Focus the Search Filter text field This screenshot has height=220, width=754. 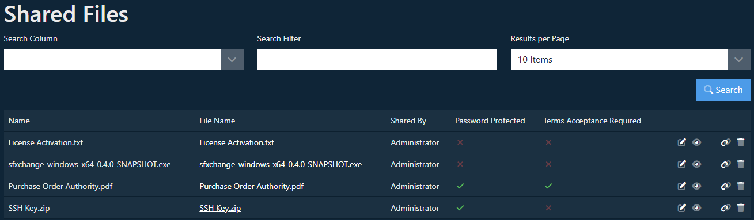(377, 59)
